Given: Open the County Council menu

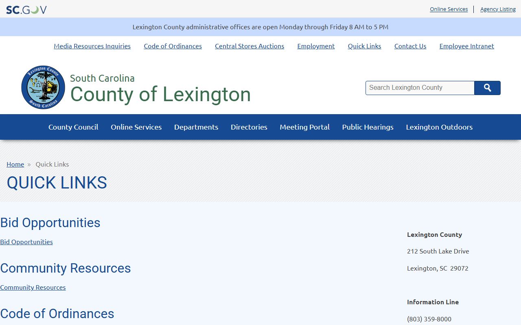Looking at the screenshot, I should (73, 127).
